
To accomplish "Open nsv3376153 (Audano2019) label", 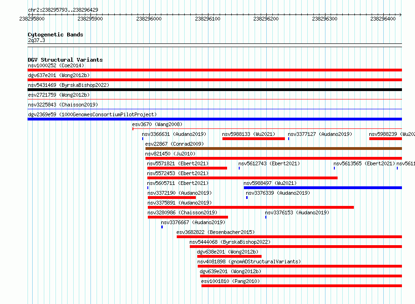I will [297, 212].
